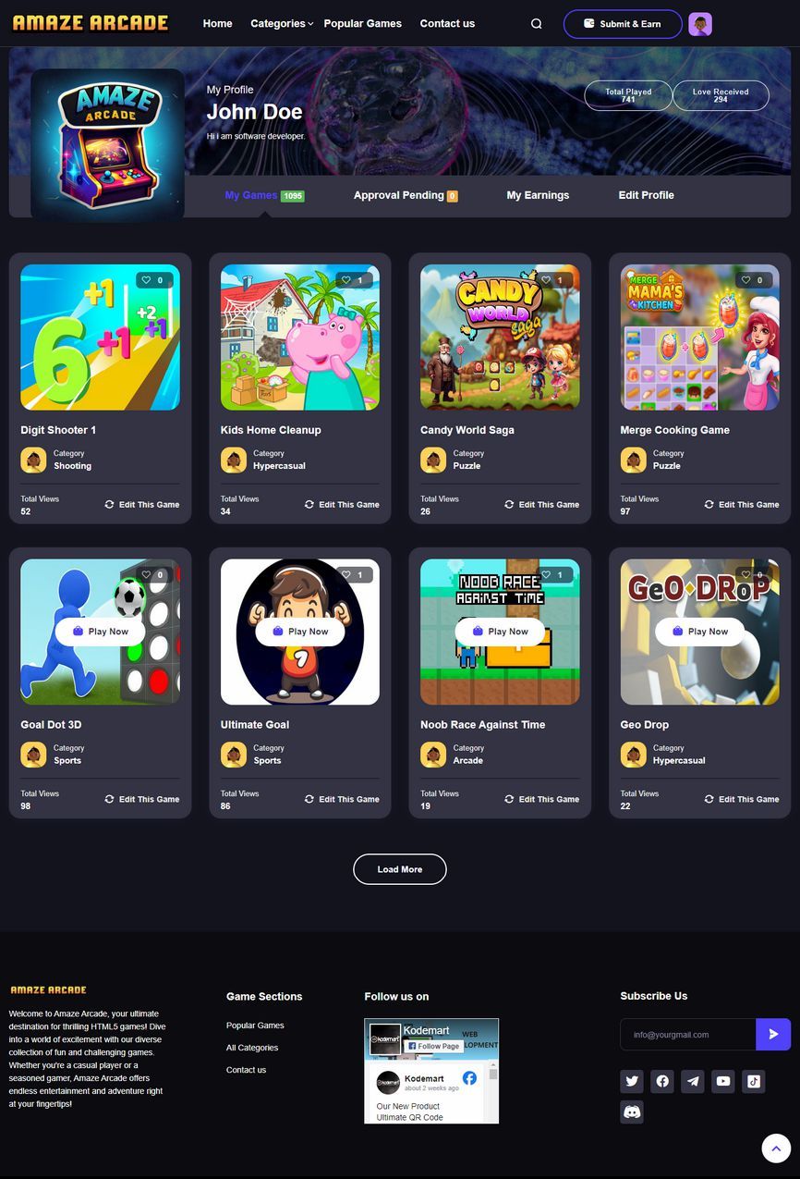Send subscription with the arrow button

(773, 1035)
